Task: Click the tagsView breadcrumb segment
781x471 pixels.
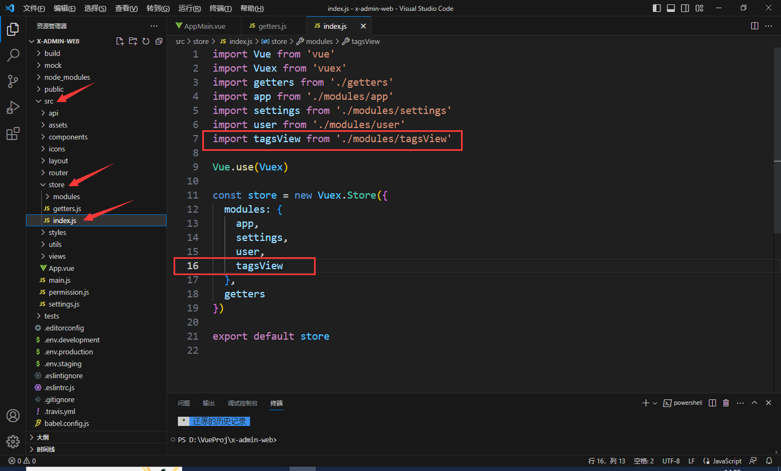Action: [361, 41]
